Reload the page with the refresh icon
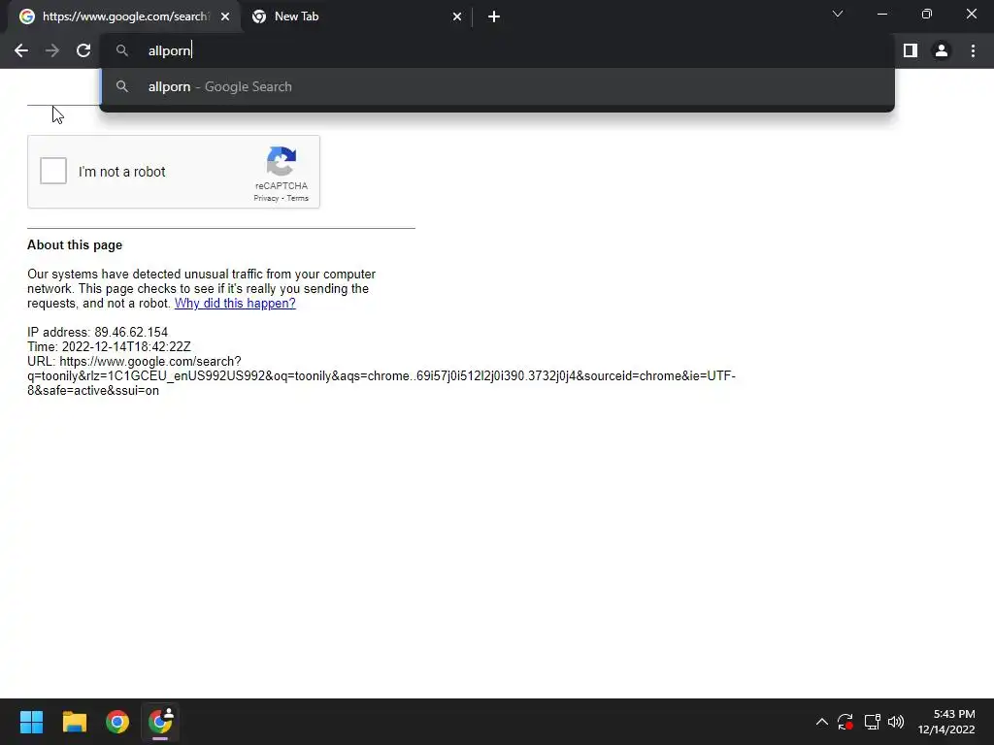Image resolution: width=994 pixels, height=745 pixels. [x=83, y=50]
